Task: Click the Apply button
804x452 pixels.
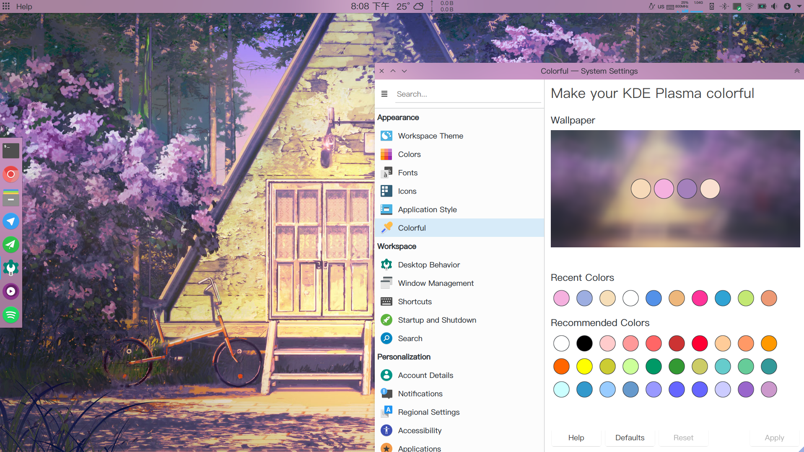Action: (774, 437)
